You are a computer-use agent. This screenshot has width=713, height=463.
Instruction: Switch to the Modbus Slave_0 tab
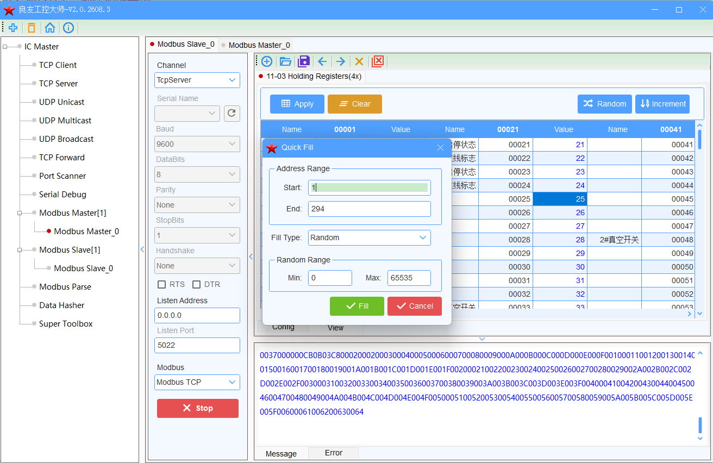183,45
